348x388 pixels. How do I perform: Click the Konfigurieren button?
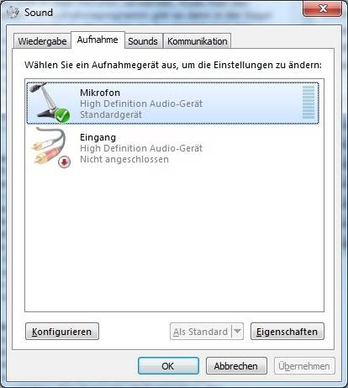pyautogui.click(x=62, y=332)
